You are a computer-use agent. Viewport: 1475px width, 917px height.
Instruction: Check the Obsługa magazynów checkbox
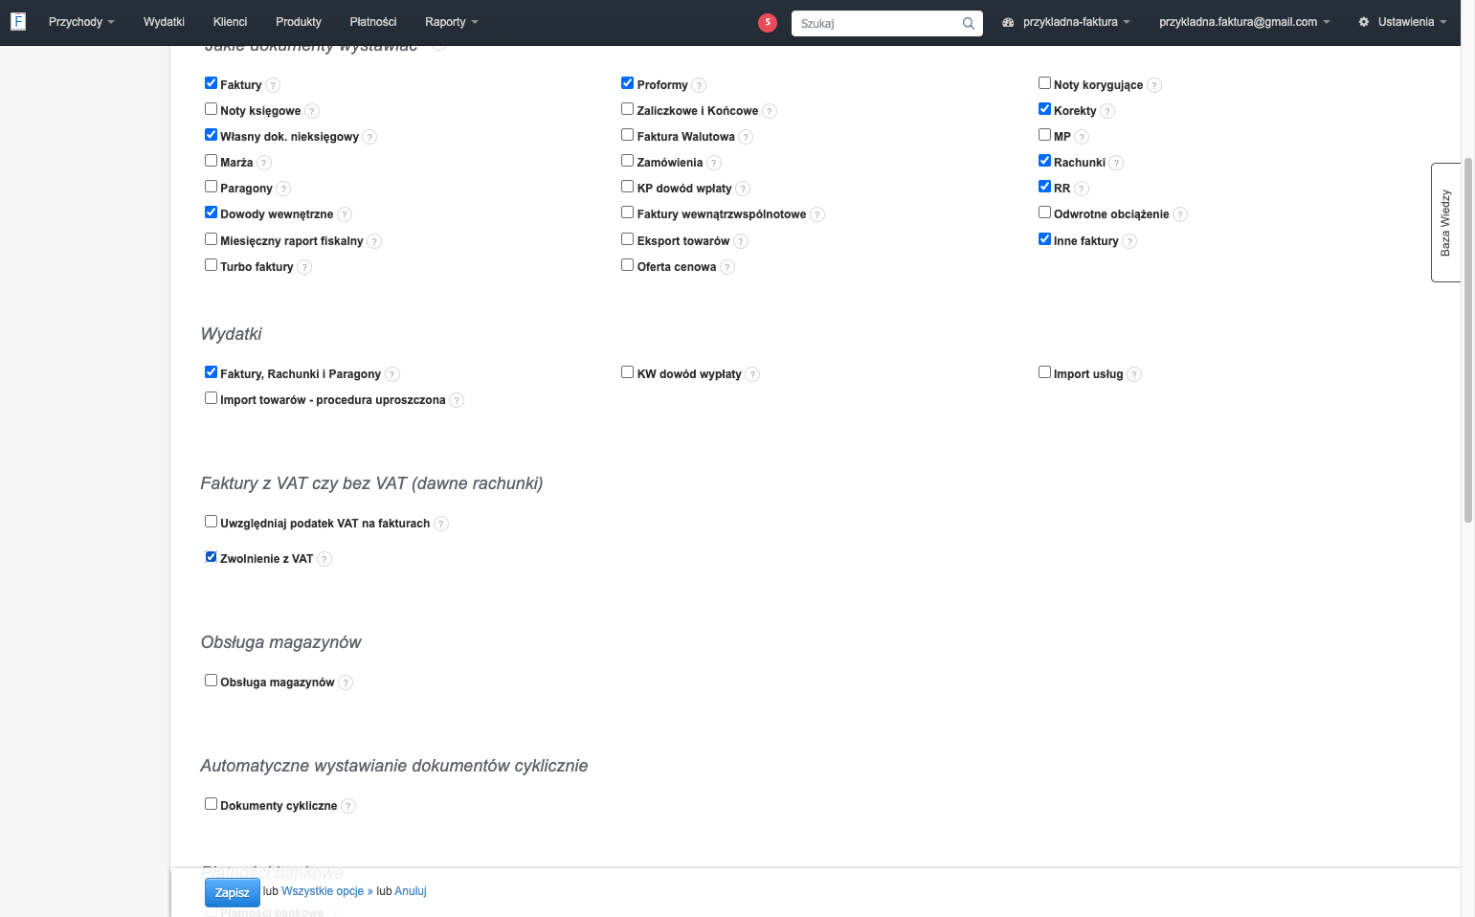tap(211, 681)
